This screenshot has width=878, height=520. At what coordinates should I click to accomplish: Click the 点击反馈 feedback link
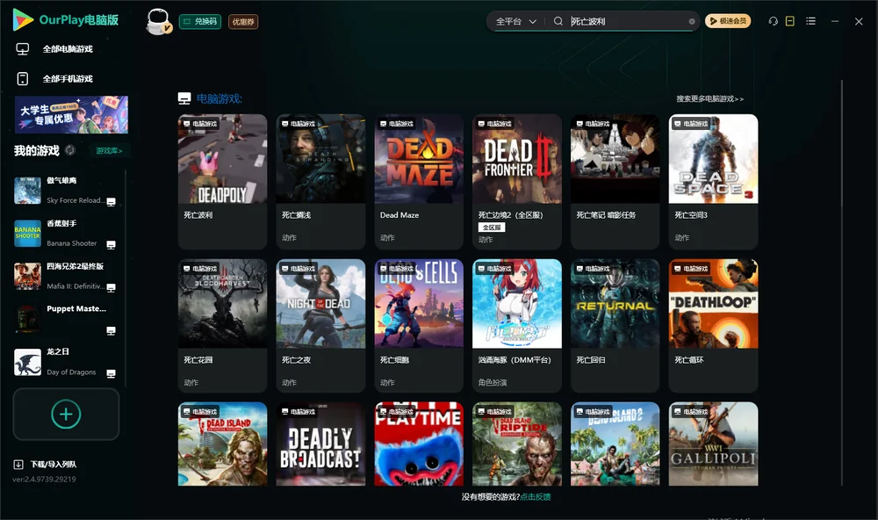coord(536,496)
